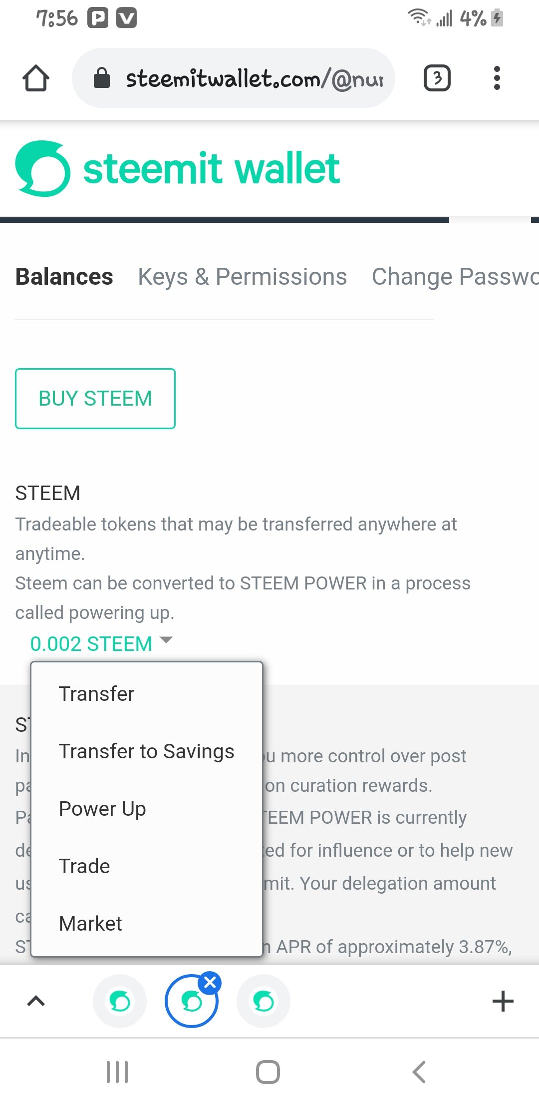Choose Transfer to Savings option
539x1109 pixels.
click(x=146, y=751)
